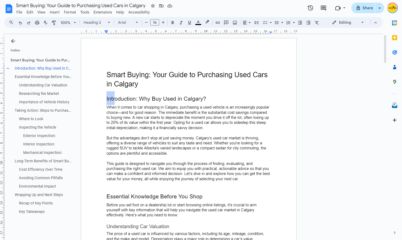Viewport: 402px width, 240px height.
Task: Open the zoom level dropdown
Action: tap(68, 23)
